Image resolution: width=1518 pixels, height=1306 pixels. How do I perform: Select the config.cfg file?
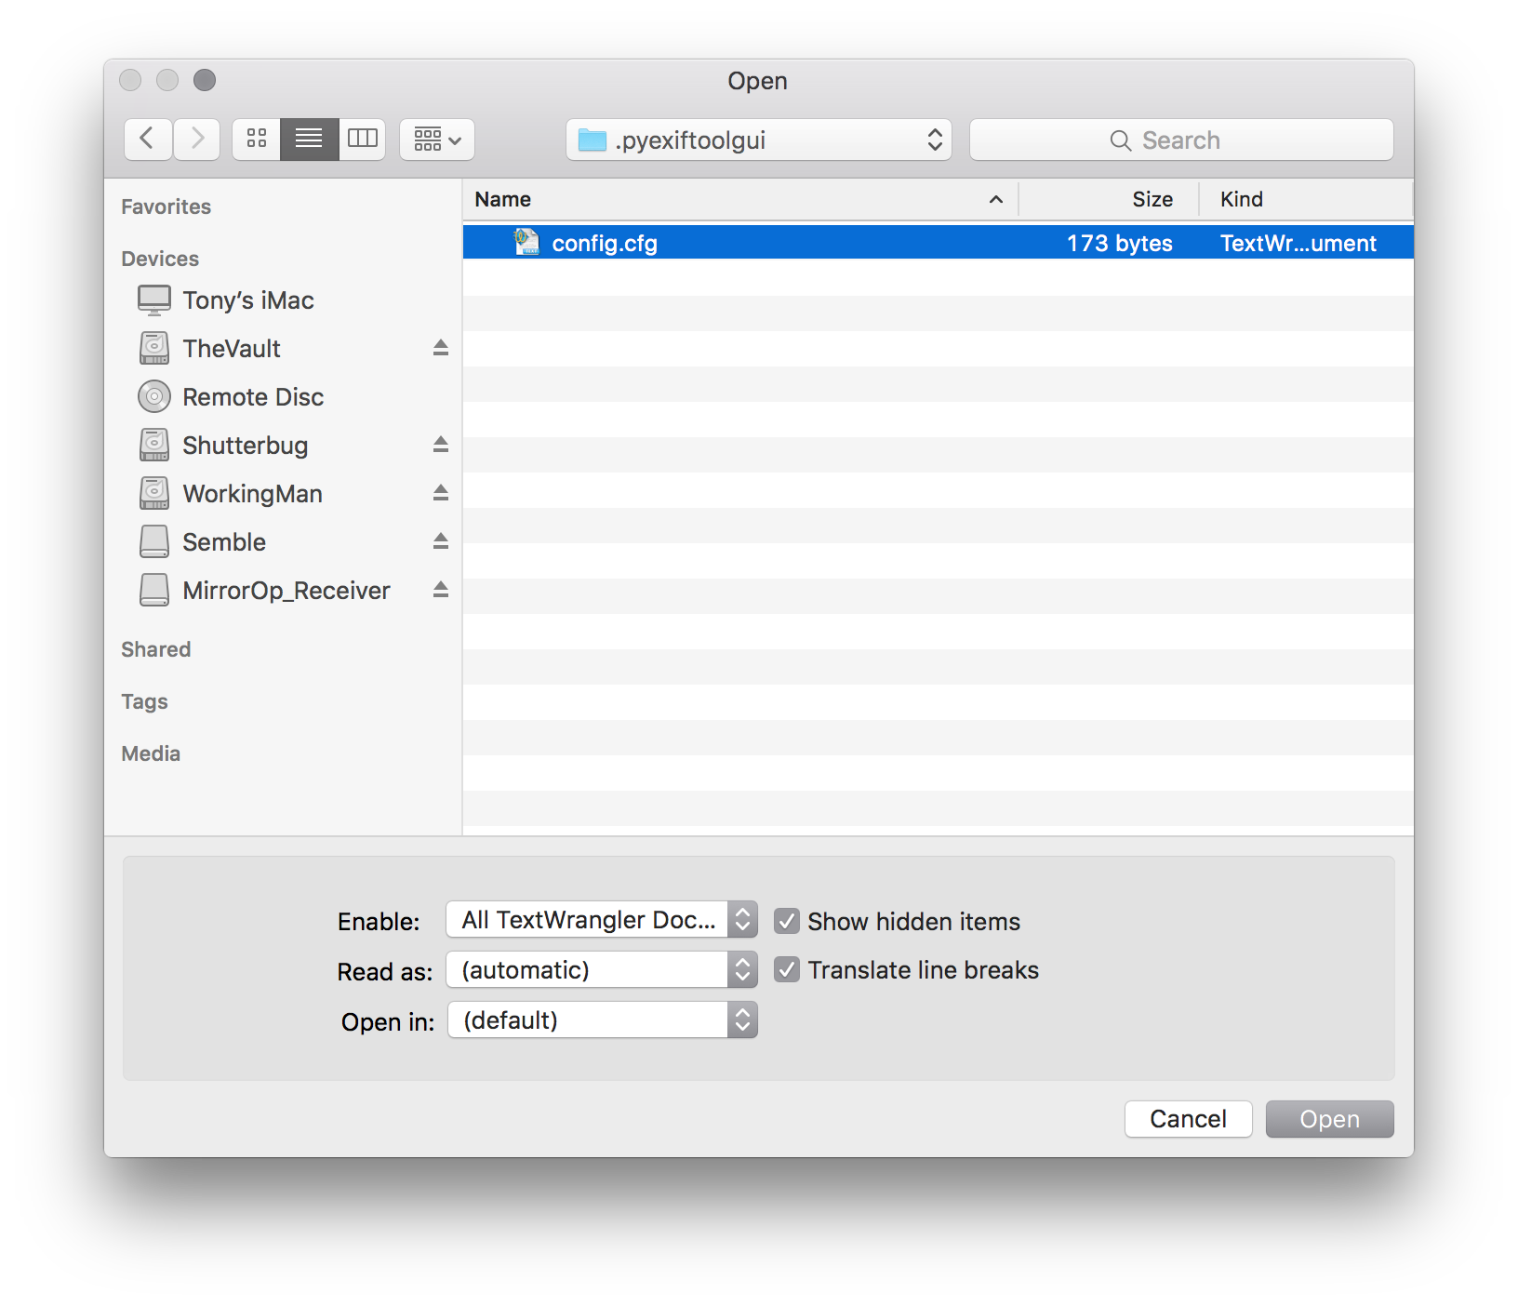(938, 243)
